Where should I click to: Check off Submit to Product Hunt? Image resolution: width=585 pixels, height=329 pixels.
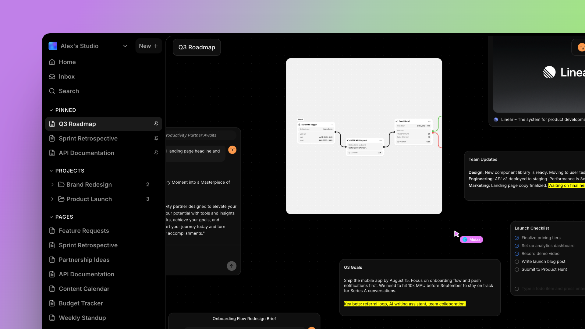(517, 270)
